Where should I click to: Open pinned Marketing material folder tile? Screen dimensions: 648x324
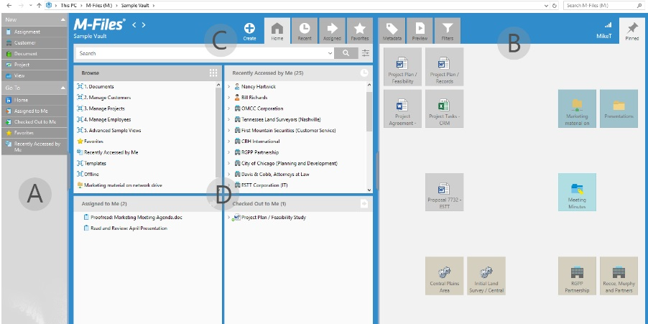click(577, 108)
